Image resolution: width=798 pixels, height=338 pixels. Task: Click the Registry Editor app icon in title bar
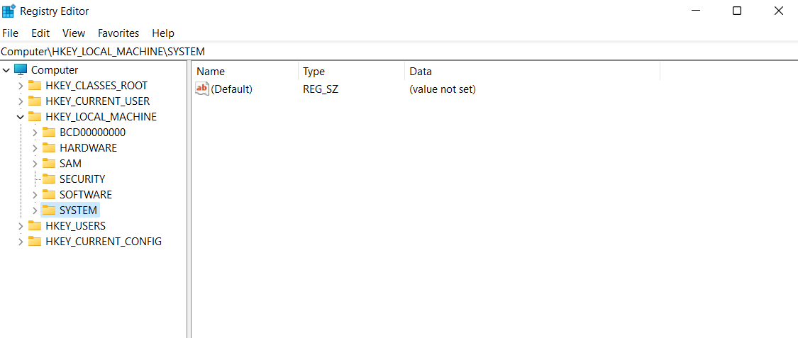[9, 11]
